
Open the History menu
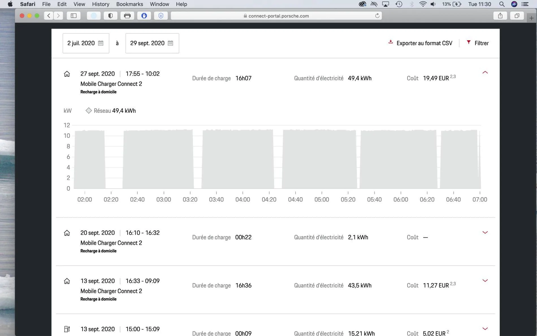point(101,4)
